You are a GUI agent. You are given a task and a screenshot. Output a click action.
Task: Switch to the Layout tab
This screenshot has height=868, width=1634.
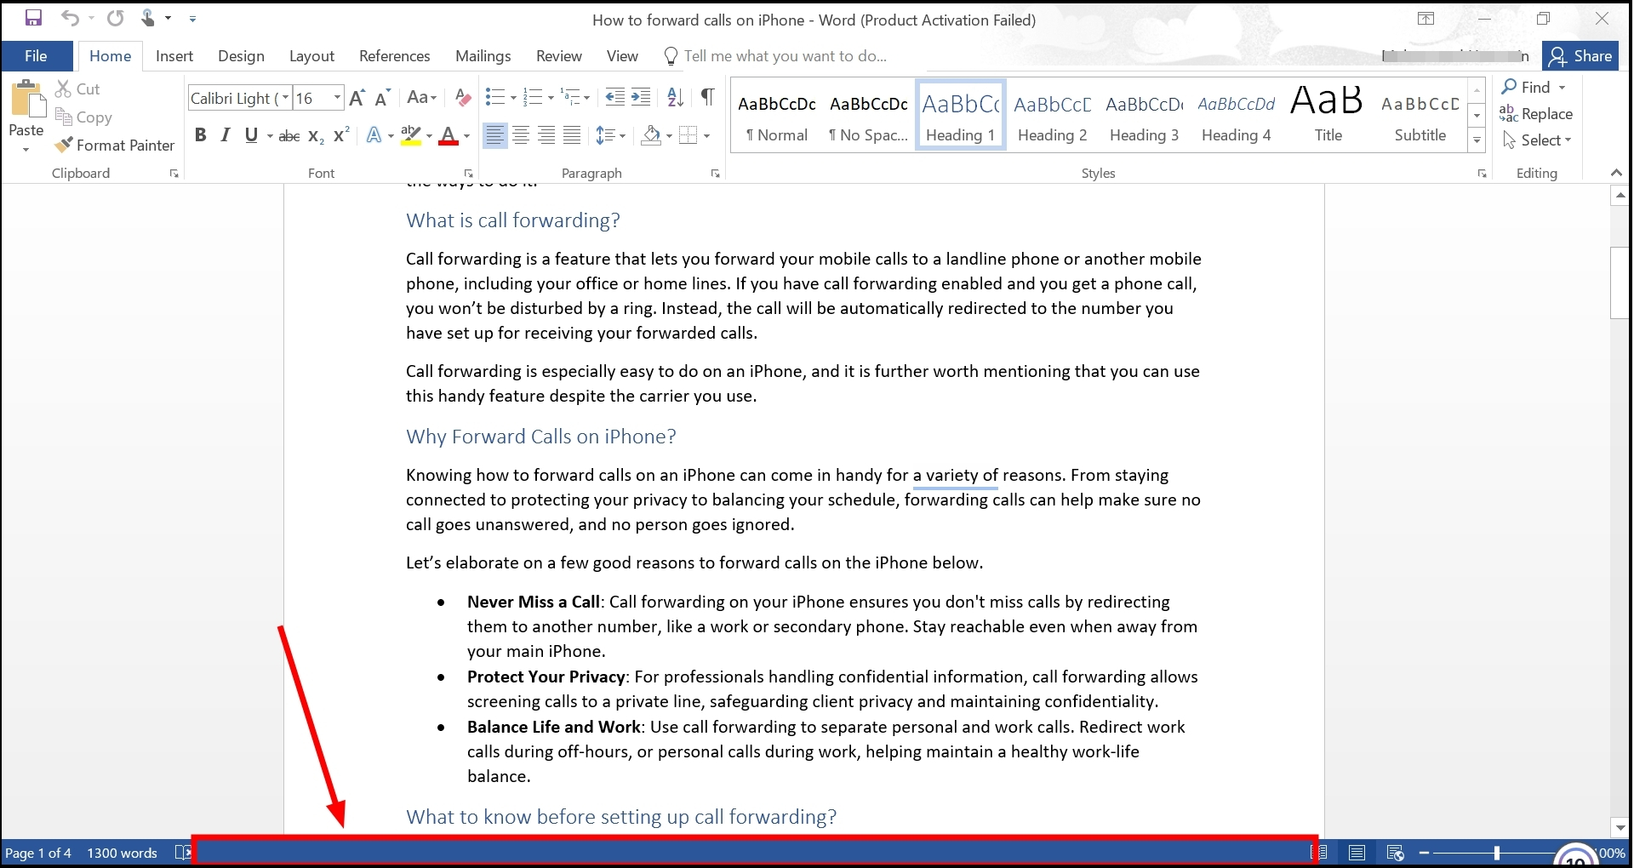coord(311,56)
